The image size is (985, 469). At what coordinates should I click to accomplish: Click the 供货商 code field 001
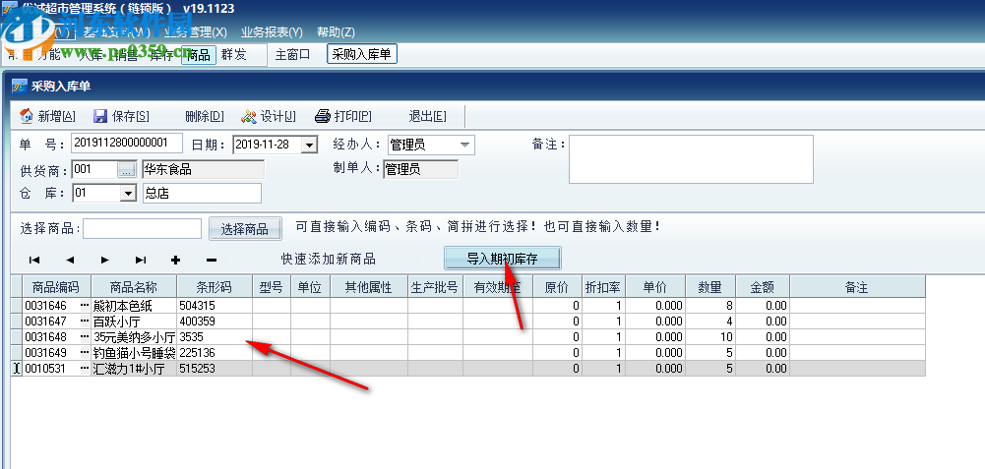coord(94,169)
